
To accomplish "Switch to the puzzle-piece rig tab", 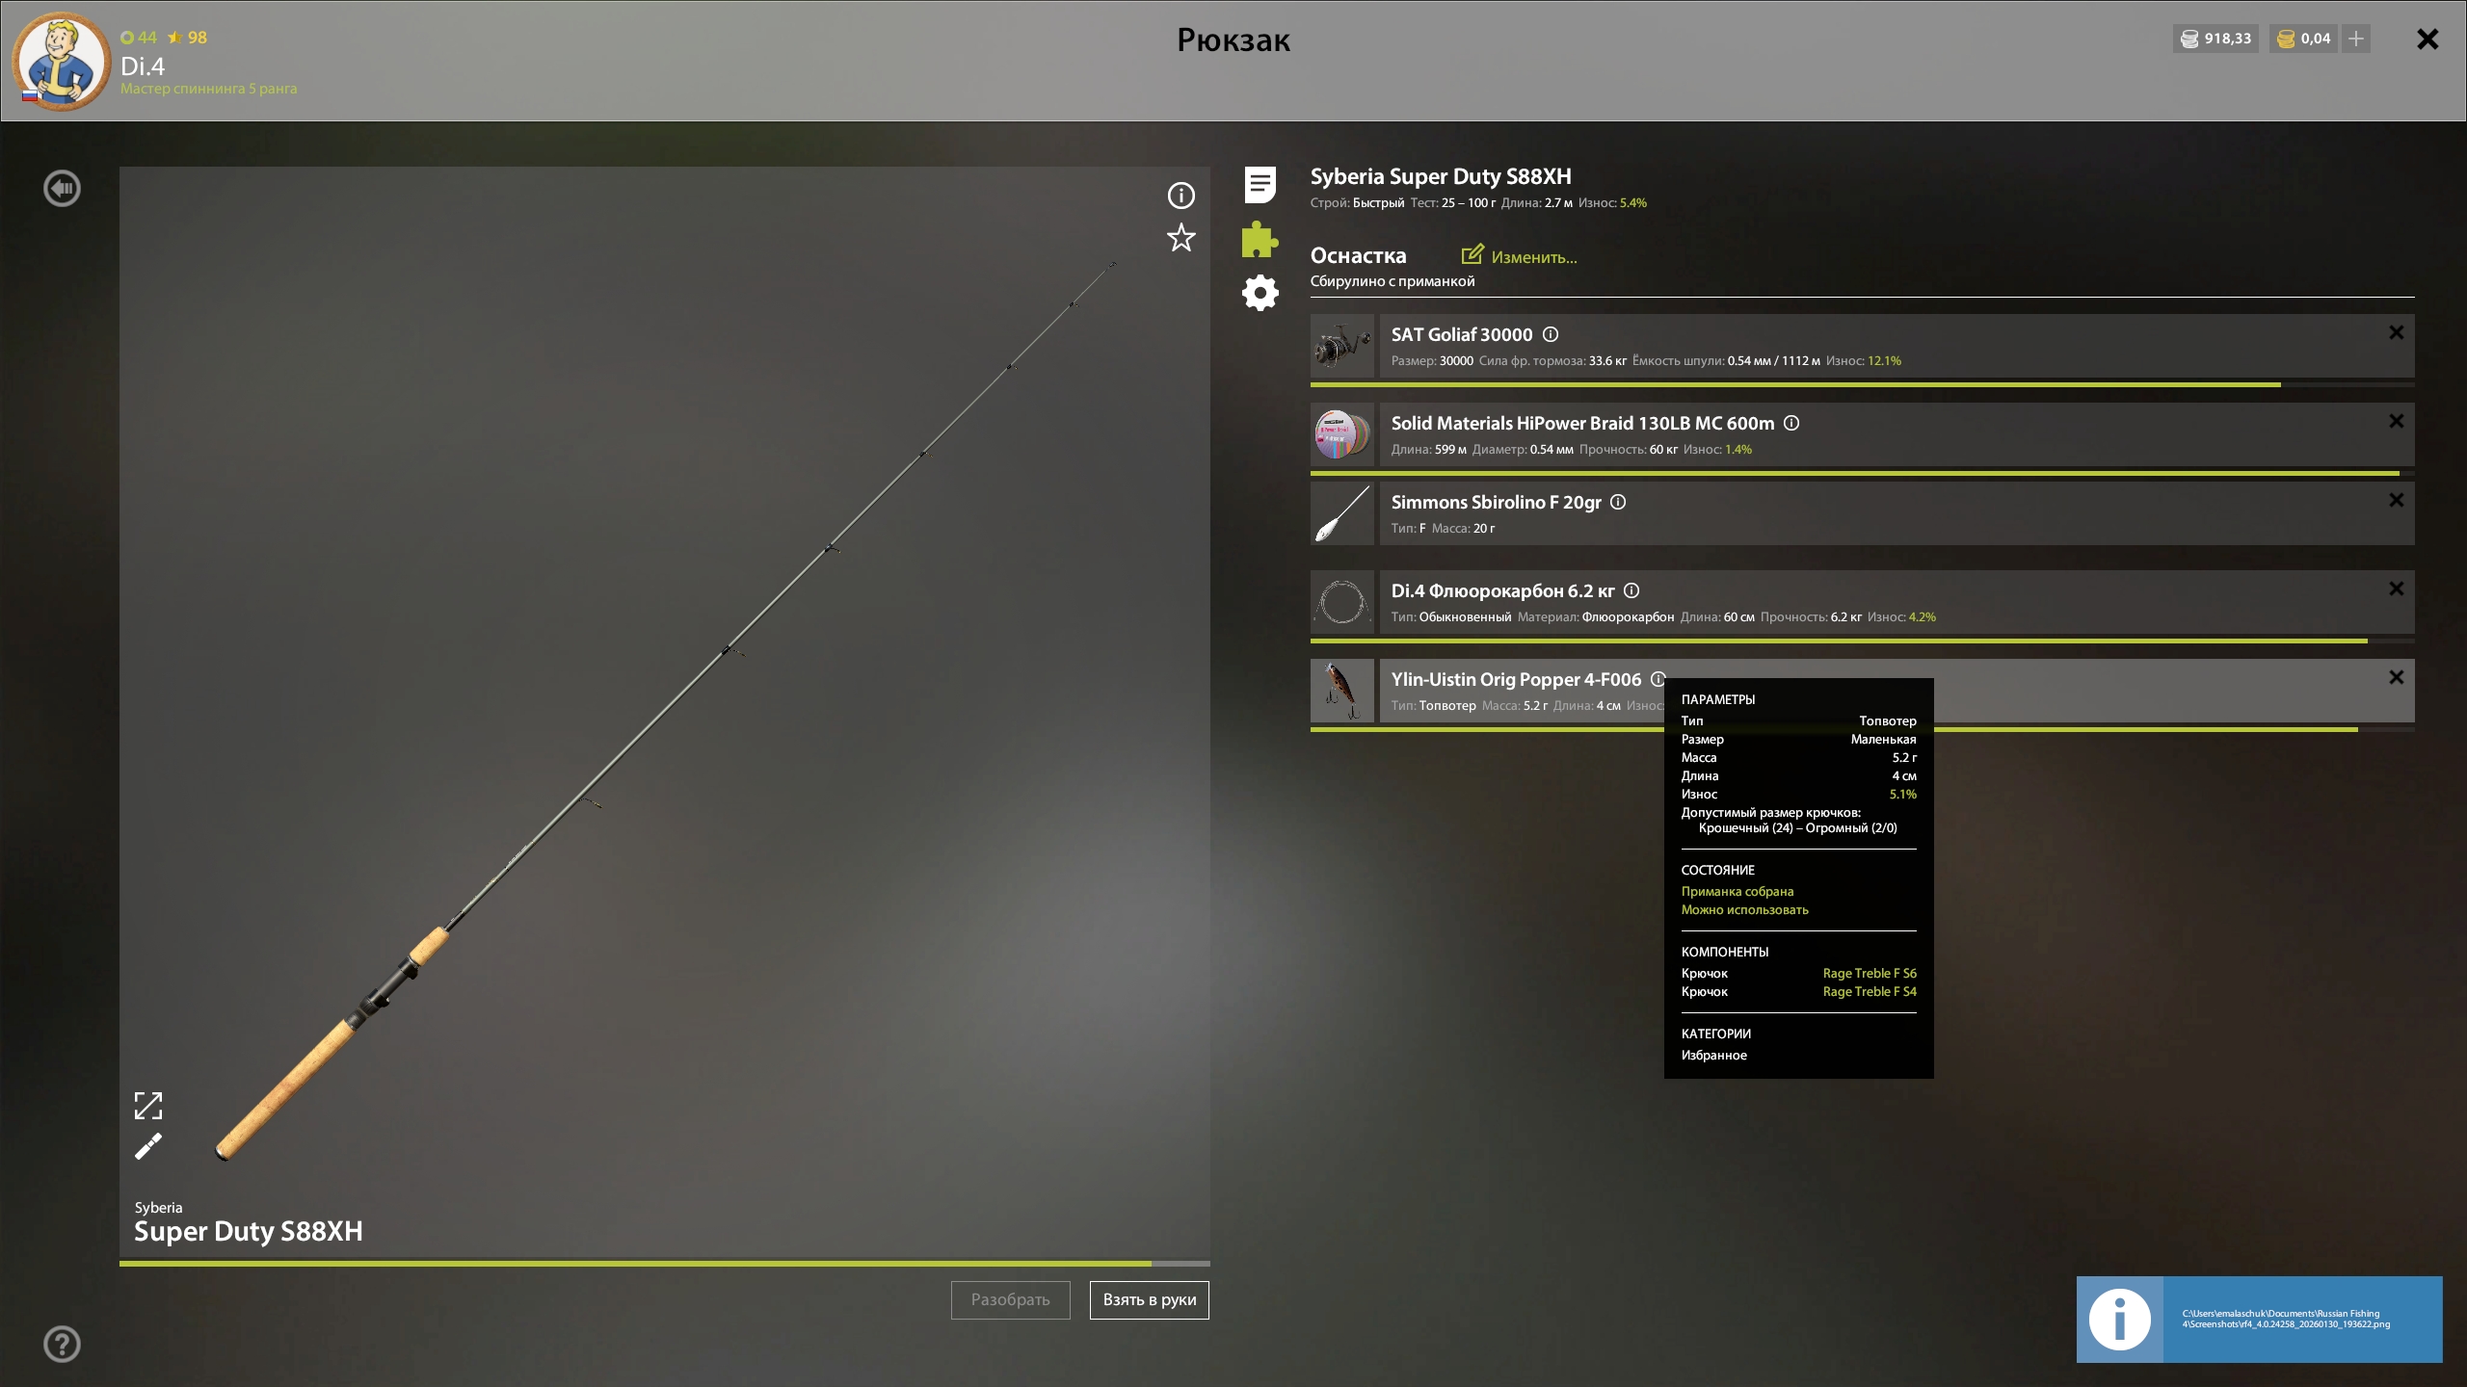I will pyautogui.click(x=1260, y=240).
